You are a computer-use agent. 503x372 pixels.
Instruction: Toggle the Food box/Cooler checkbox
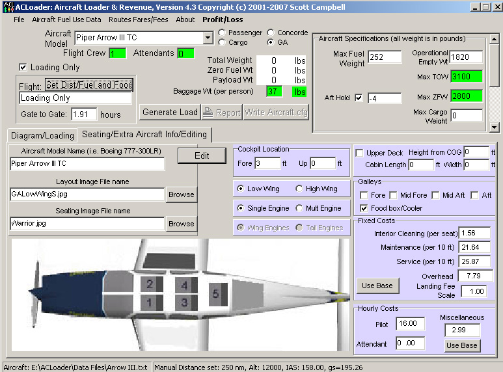click(364, 208)
